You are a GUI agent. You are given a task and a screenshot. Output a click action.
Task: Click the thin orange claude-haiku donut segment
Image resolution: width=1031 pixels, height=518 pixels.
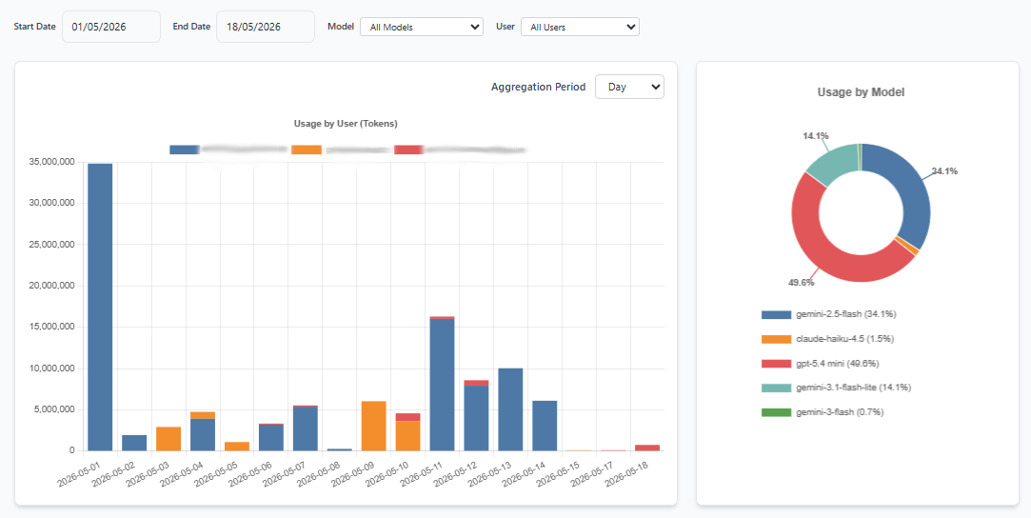click(908, 246)
